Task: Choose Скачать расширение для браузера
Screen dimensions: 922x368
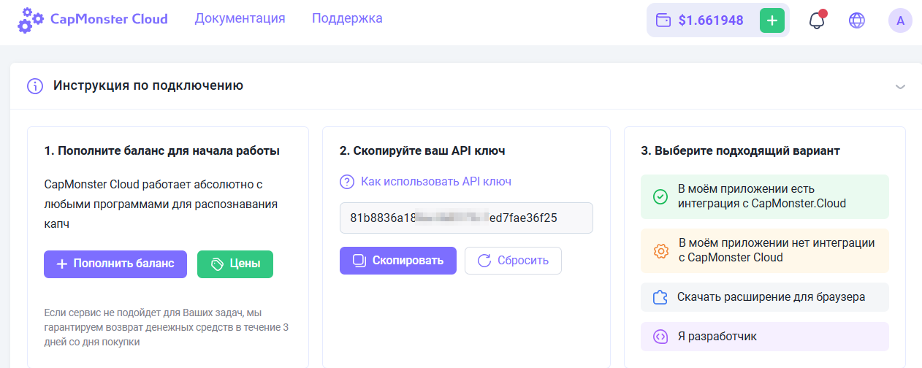Action: coord(764,297)
